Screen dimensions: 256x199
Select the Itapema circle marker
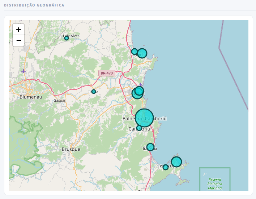coord(150,147)
